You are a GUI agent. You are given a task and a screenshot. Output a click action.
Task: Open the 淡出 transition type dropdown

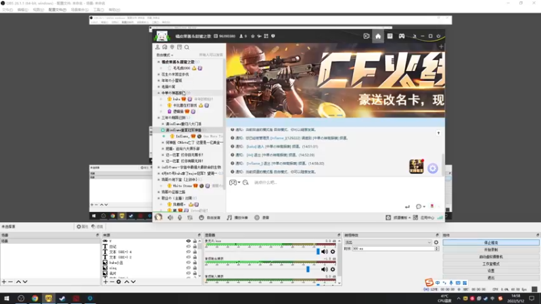point(388,243)
